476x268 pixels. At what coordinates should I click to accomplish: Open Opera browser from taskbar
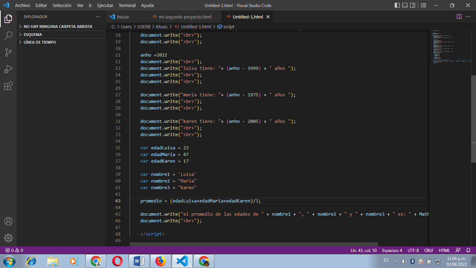(x=117, y=261)
